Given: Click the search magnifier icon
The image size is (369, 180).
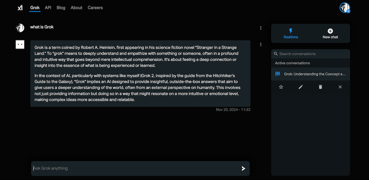Looking at the screenshot, I should click(x=276, y=54).
